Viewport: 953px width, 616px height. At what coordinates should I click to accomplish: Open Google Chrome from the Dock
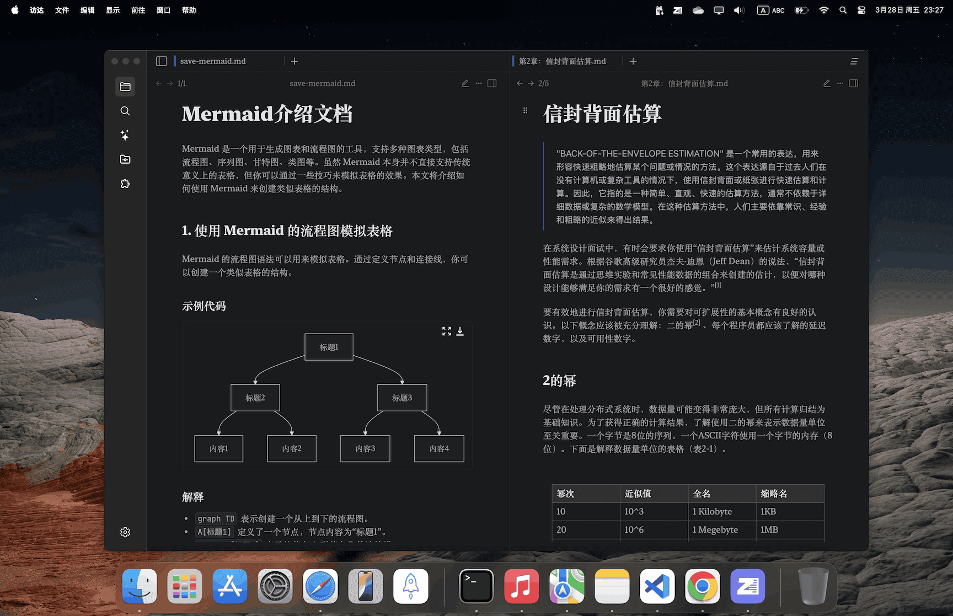[x=703, y=586]
